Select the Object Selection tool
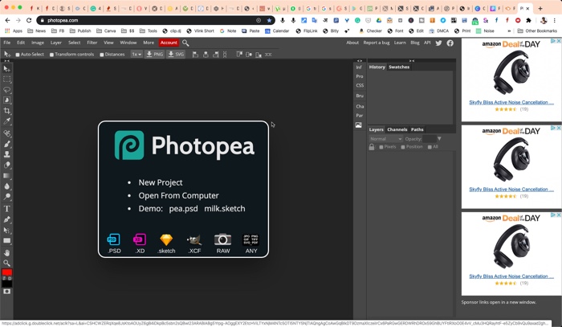 [6, 100]
